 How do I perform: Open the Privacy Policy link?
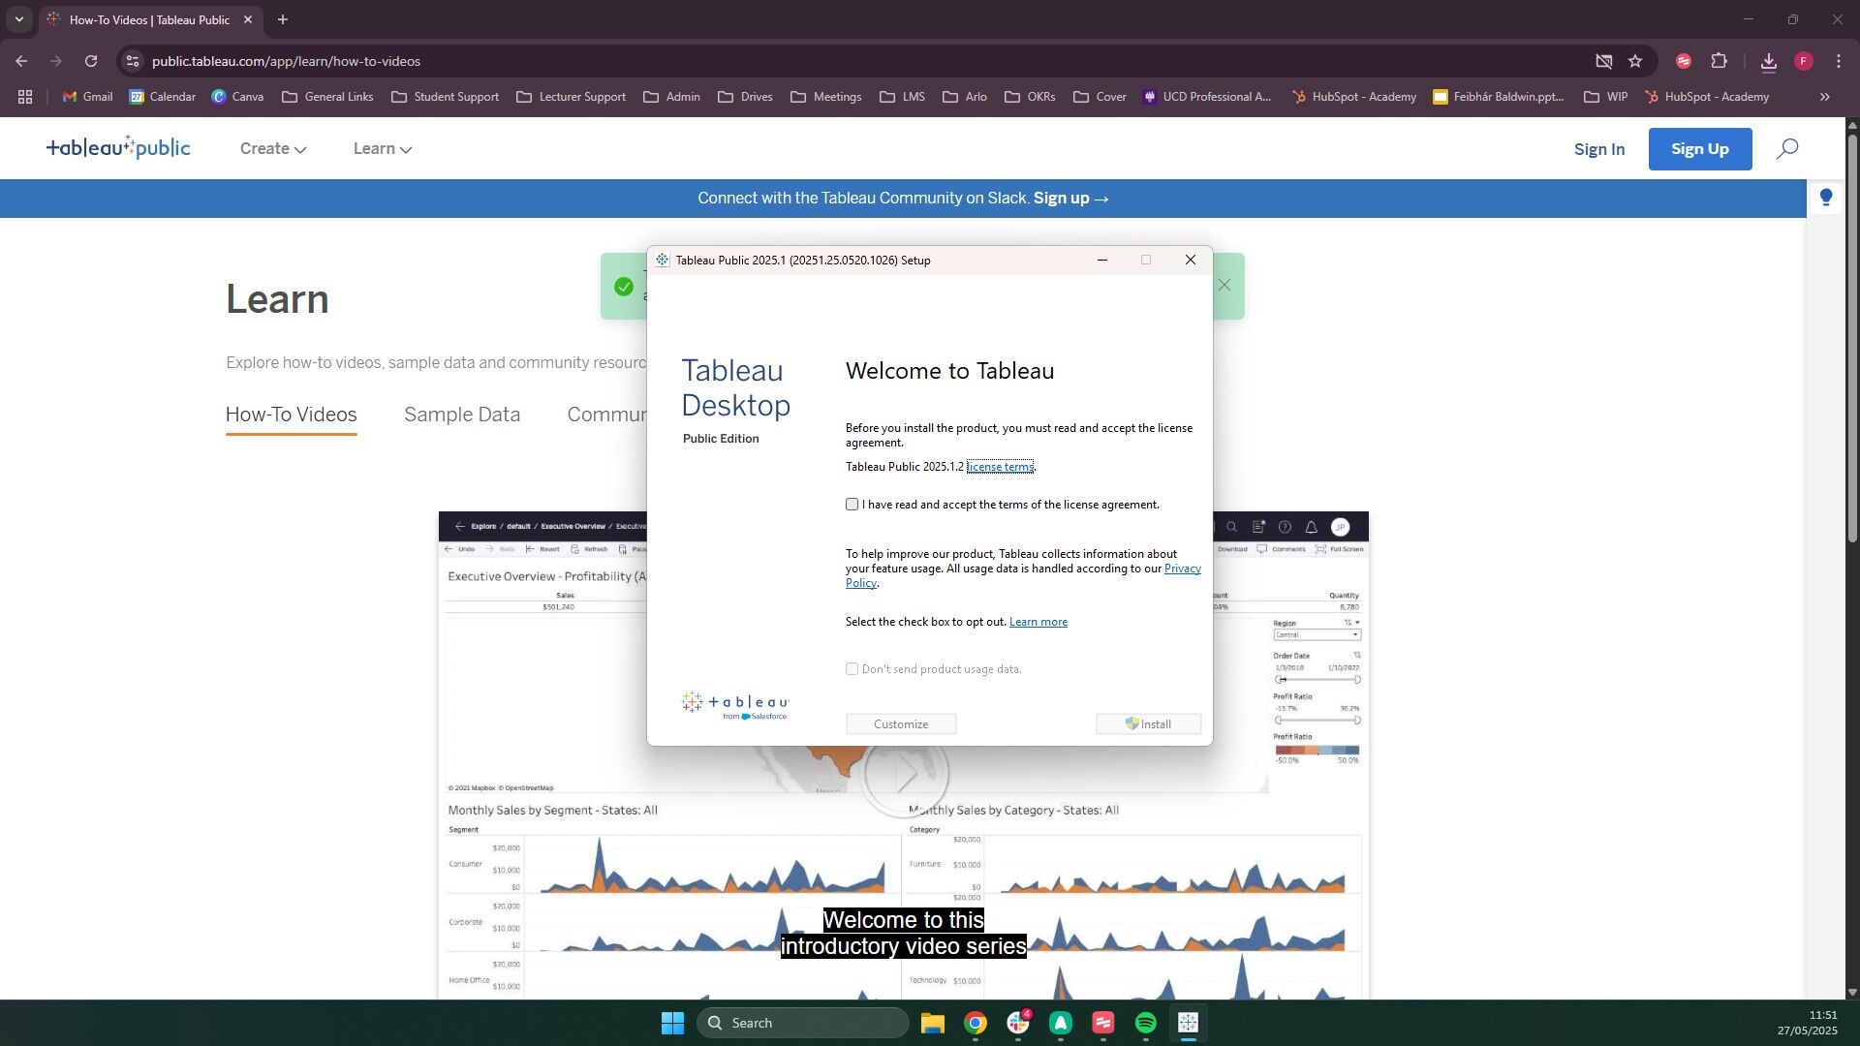pyautogui.click(x=1182, y=569)
